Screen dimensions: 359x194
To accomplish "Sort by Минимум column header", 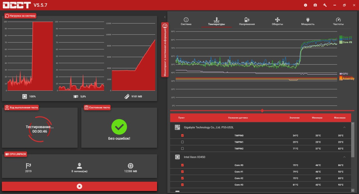I will (x=317, y=118).
